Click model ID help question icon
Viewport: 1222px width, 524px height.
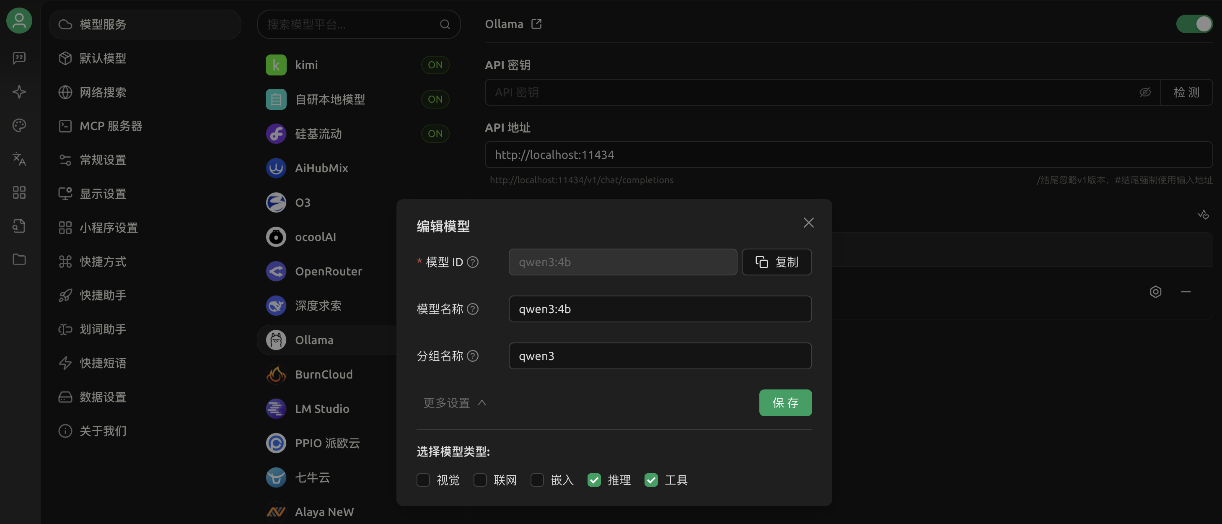point(472,262)
